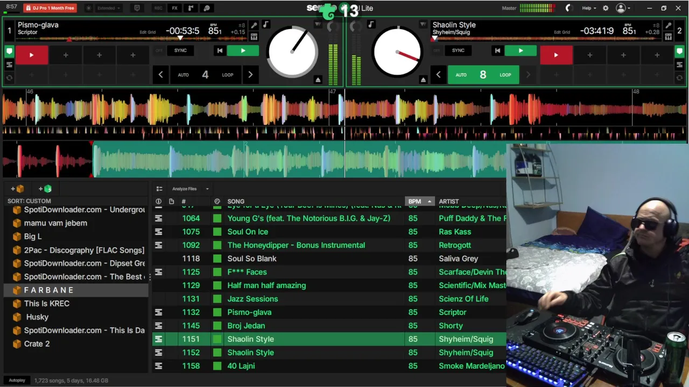689x387 pixels.
Task: Eject track from deck 2
Action: 423,80
